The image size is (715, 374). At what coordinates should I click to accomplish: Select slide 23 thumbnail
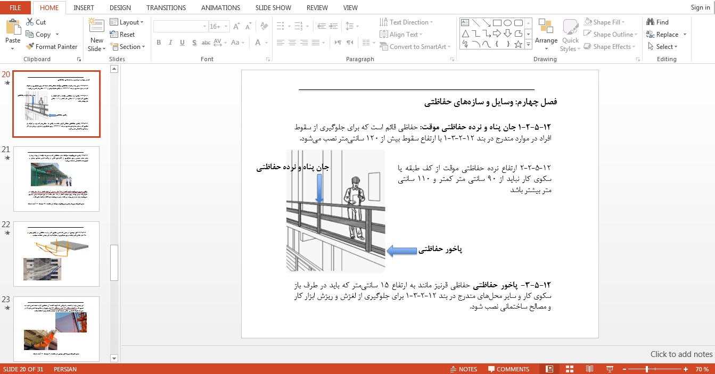point(56,329)
